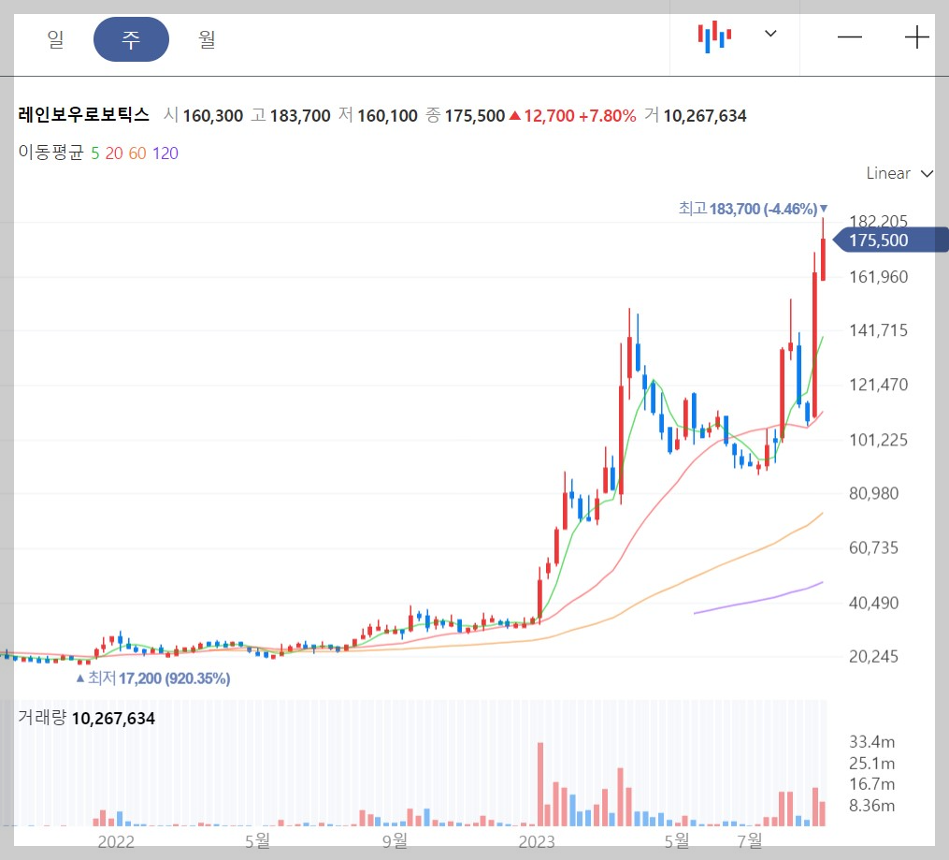Image resolution: width=949 pixels, height=860 pixels.
Task: Click the 이동평균 moving average label
Action: (x=50, y=153)
